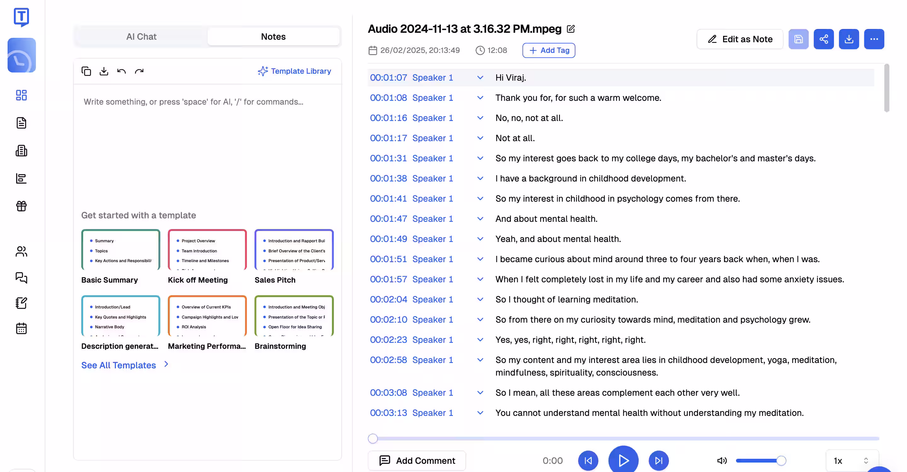
Task: Redo the last note edit
Action: point(140,71)
